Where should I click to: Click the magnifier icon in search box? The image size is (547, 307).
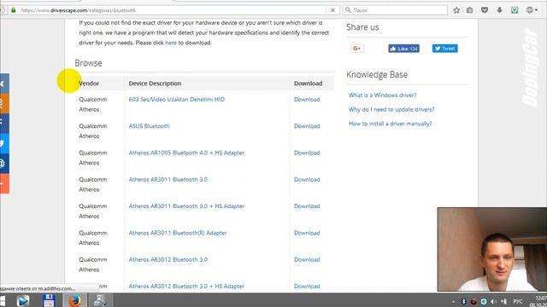point(348,10)
